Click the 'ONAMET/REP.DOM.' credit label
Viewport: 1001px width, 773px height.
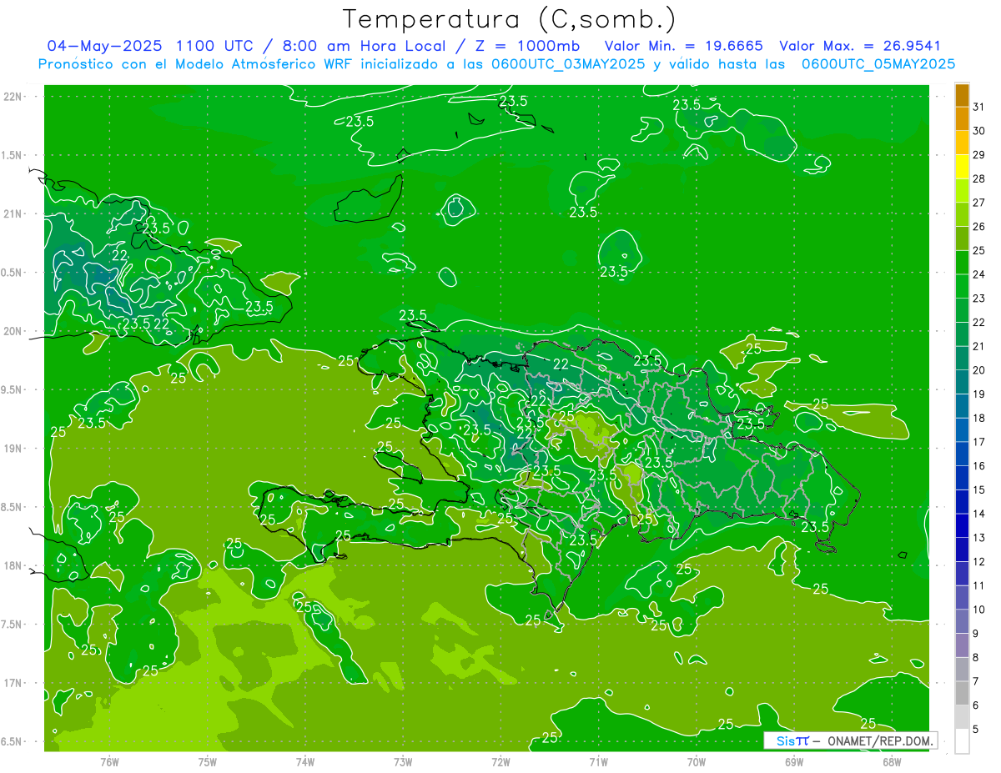coord(880,740)
